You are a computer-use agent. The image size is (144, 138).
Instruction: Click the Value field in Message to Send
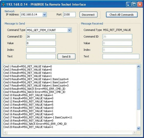41,43
